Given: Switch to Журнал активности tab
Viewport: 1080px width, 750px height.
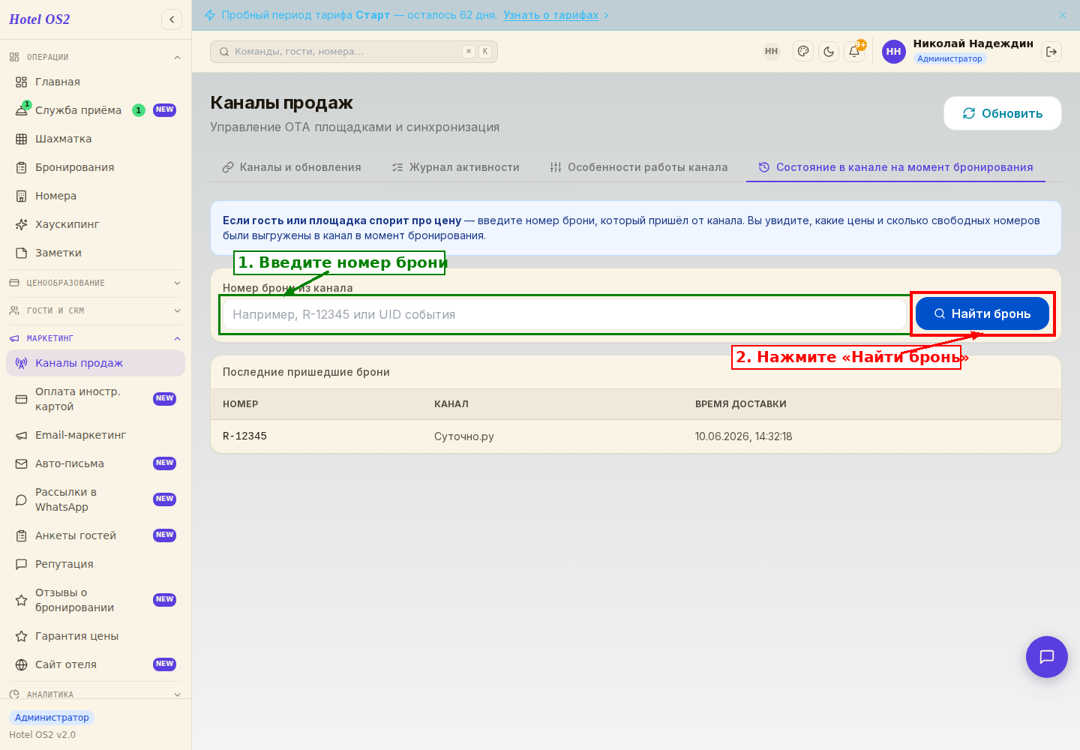Looking at the screenshot, I should coord(455,167).
